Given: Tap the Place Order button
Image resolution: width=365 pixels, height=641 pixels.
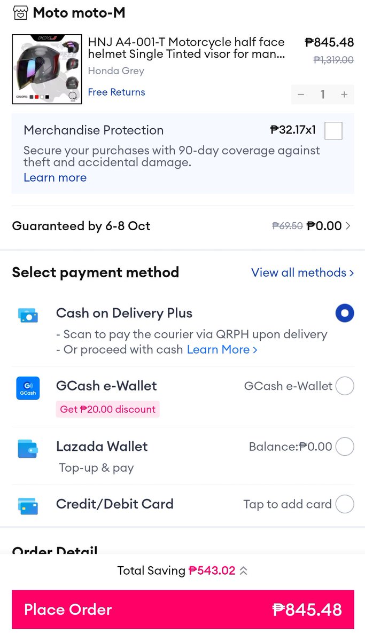Looking at the screenshot, I should click(x=183, y=609).
